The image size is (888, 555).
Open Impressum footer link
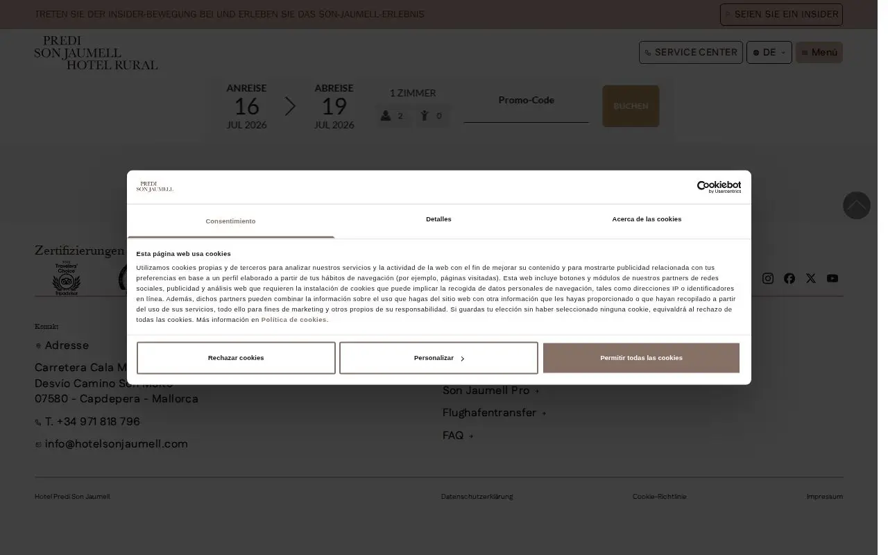tap(824, 497)
